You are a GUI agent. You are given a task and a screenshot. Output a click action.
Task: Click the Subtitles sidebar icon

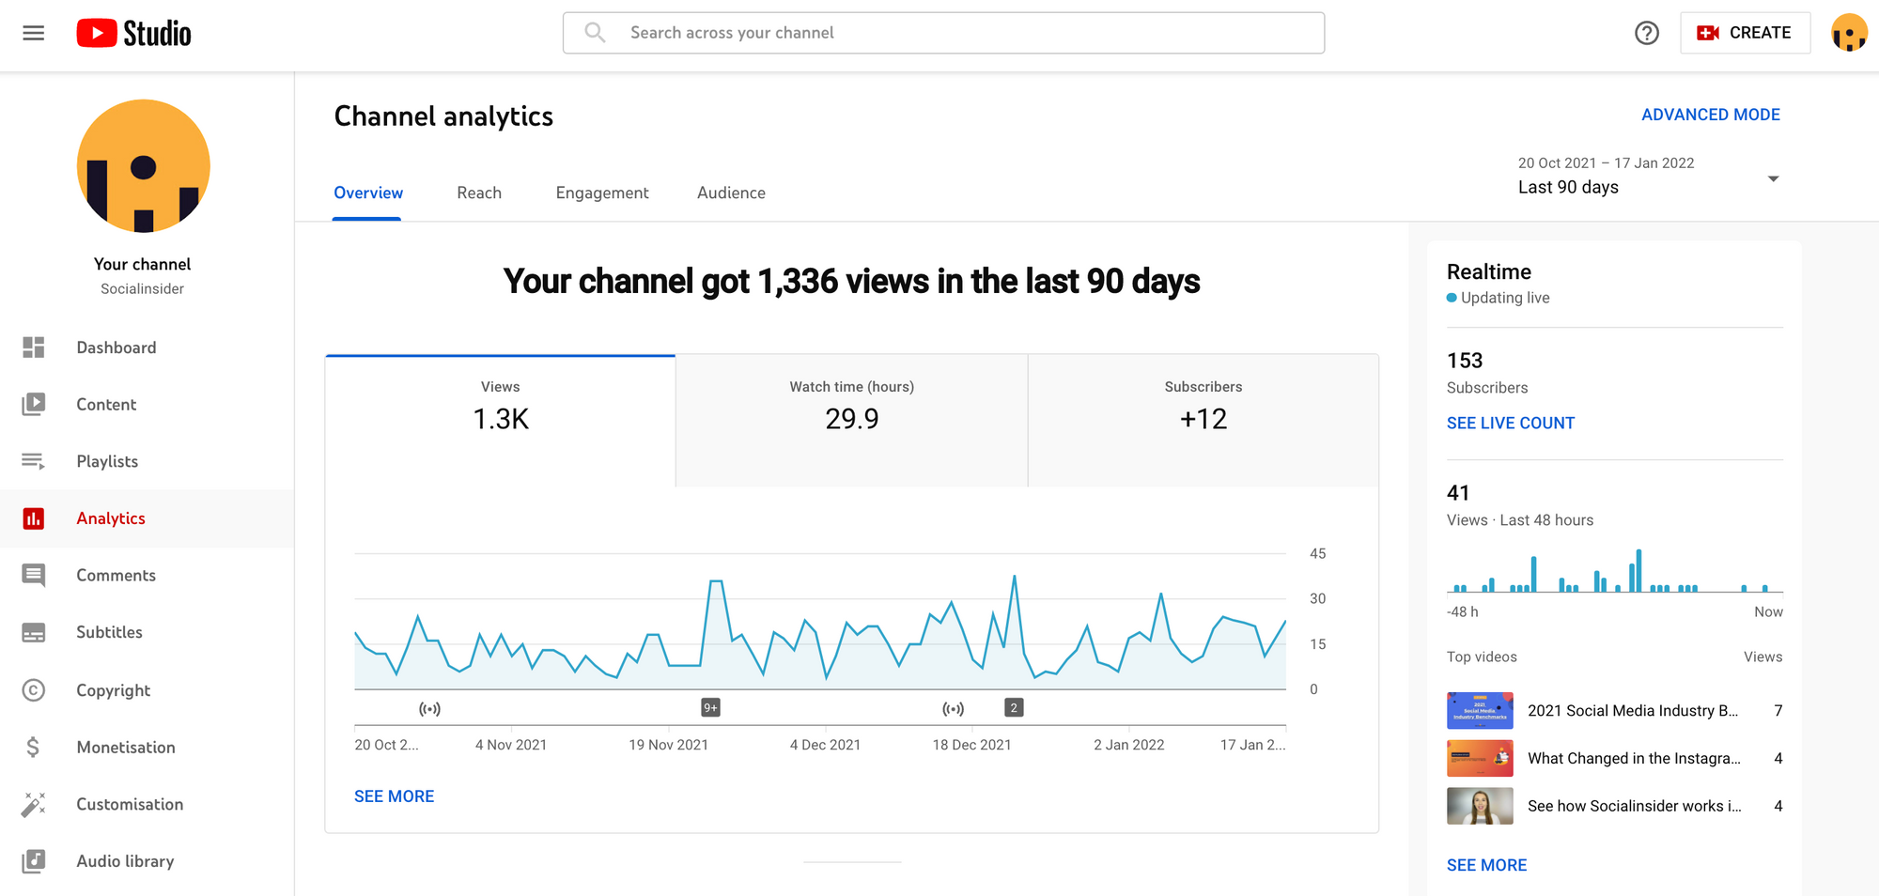coord(34,632)
